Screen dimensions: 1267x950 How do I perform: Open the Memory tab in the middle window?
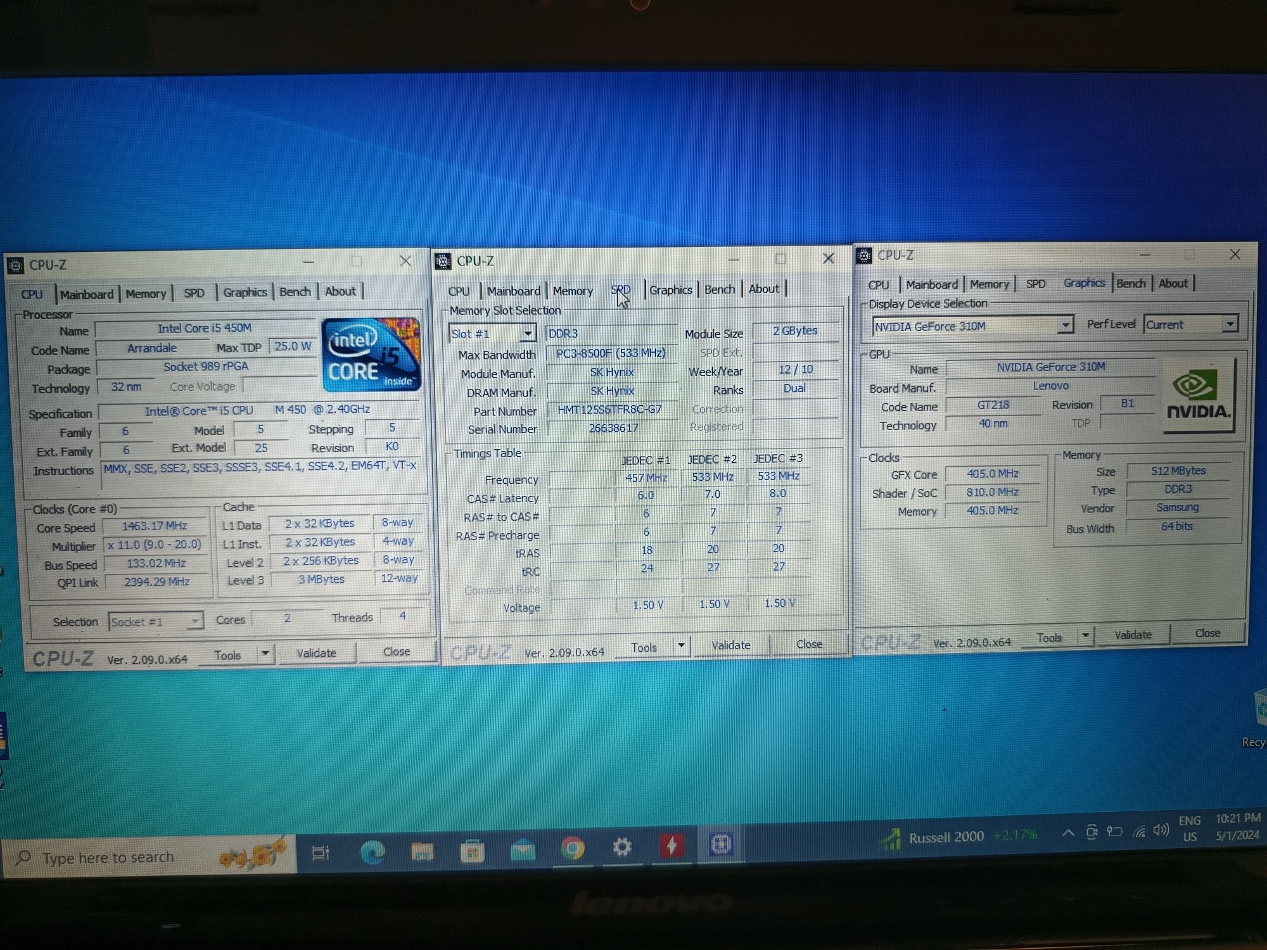coord(573,290)
